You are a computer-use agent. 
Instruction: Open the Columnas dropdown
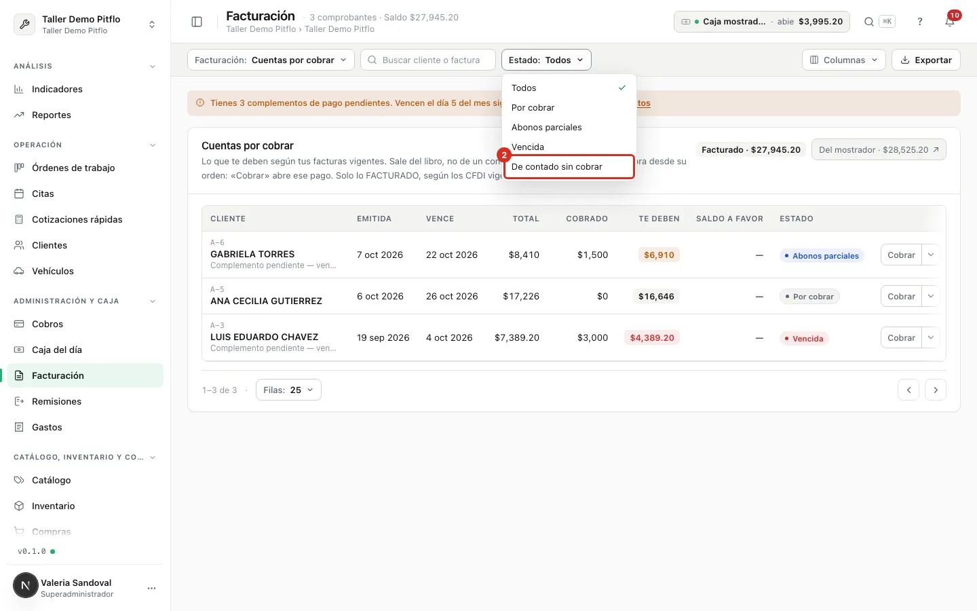coord(843,60)
